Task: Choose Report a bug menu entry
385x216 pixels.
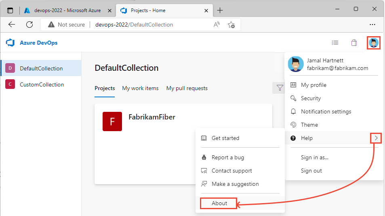Action: coord(228,157)
